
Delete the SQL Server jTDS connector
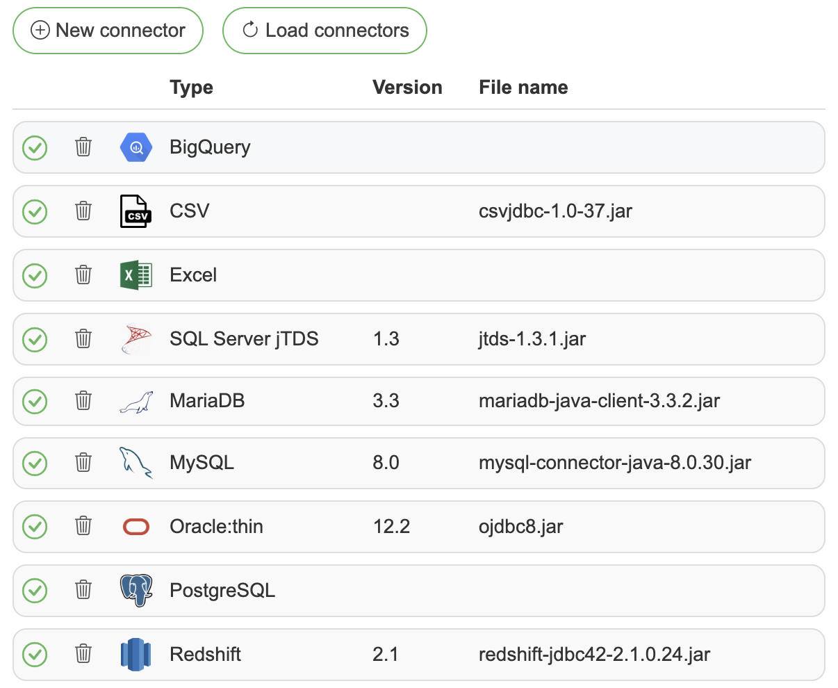[x=83, y=339]
